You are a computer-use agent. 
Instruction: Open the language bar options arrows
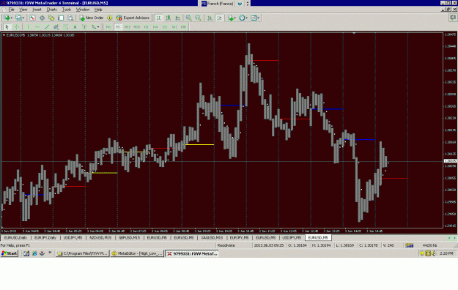point(248,4)
